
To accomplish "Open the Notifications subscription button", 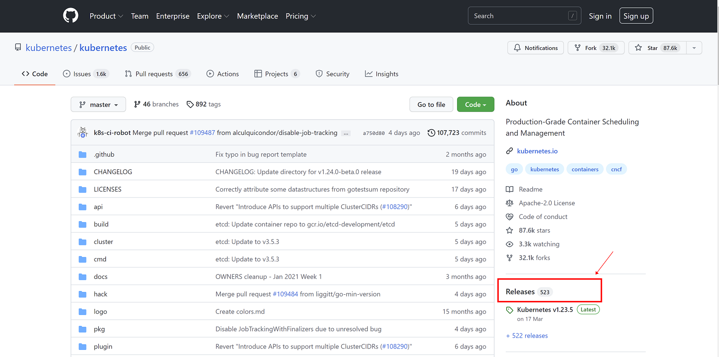I will pyautogui.click(x=536, y=48).
